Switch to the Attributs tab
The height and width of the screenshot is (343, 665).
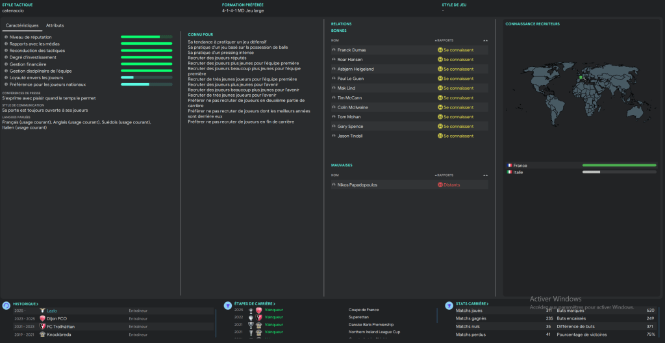[x=55, y=25]
